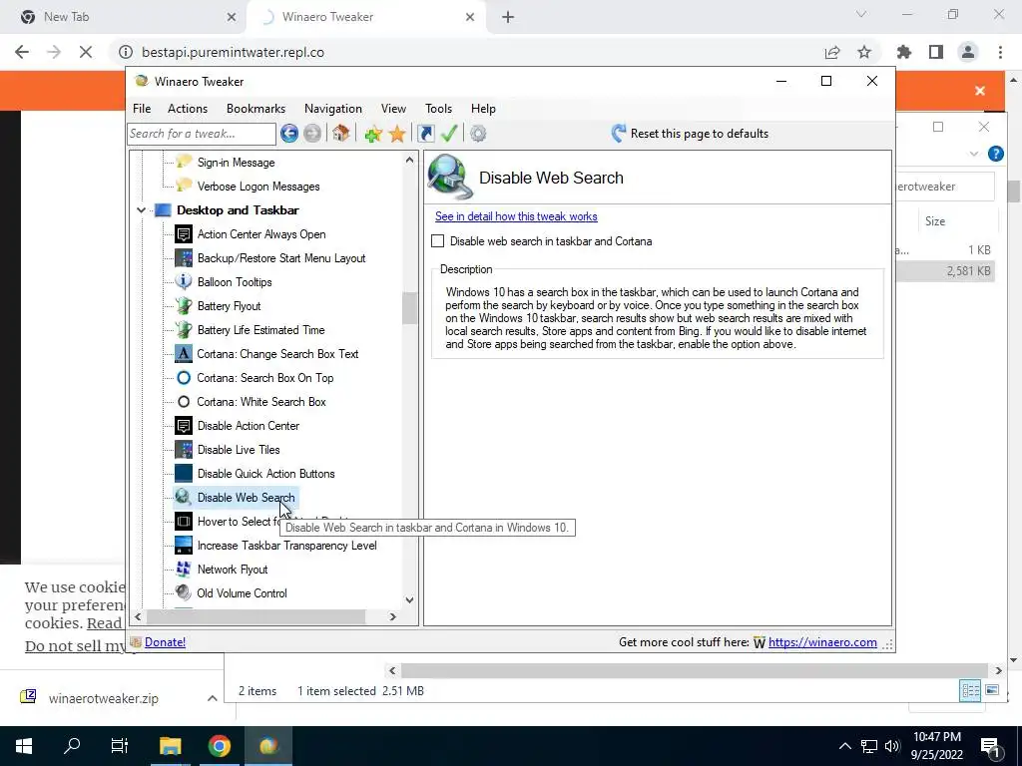Visit the https://winaero.com link

point(822,642)
